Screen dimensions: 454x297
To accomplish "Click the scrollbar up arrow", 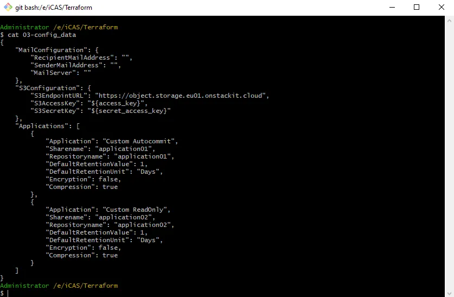I will (x=450, y=20).
